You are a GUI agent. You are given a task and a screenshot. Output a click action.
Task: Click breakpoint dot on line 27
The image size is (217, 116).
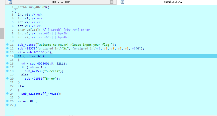(8, 105)
